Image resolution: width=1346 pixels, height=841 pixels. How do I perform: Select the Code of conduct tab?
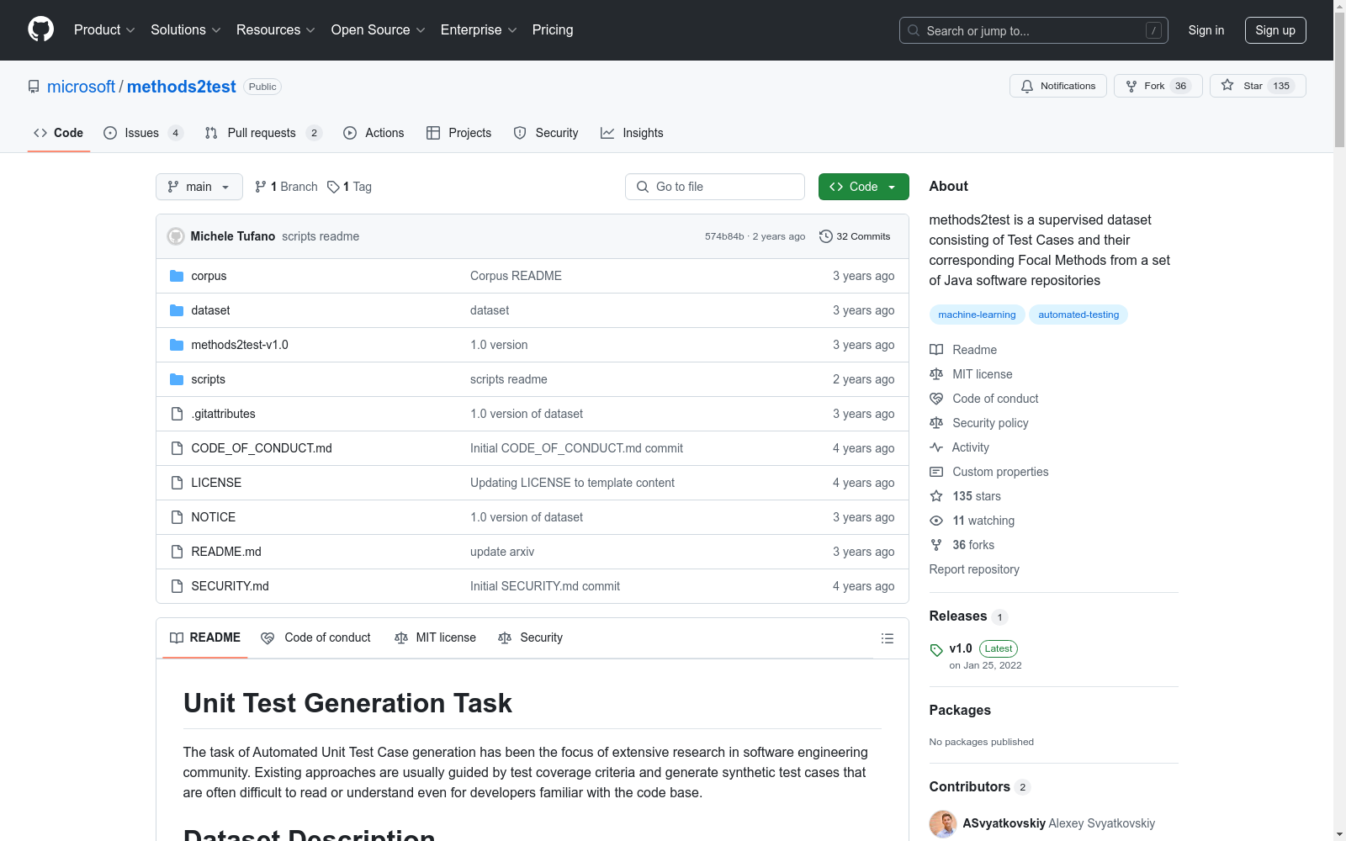(316, 637)
